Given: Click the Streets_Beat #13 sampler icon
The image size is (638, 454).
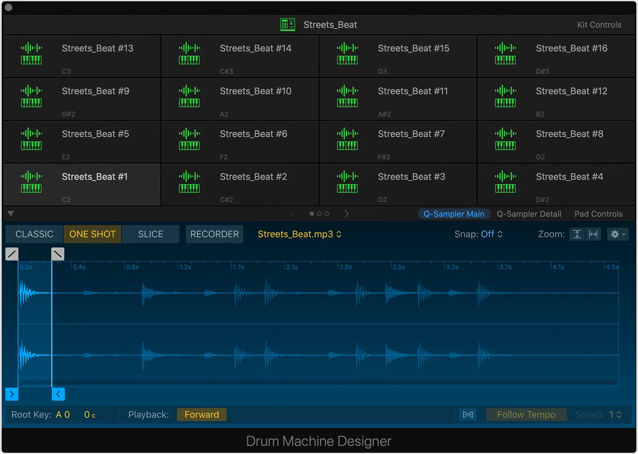Looking at the screenshot, I should tap(31, 54).
